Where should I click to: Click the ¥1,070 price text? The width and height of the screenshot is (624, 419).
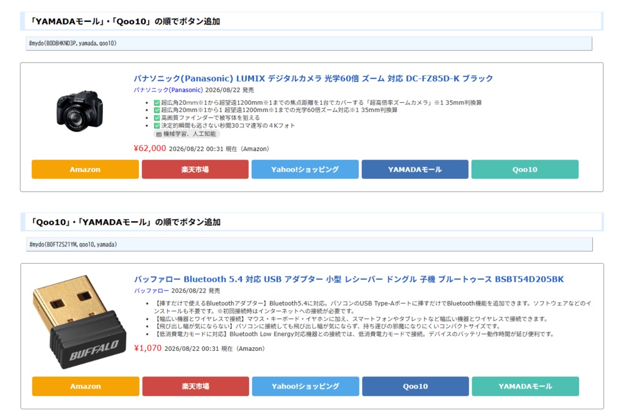tap(147, 348)
